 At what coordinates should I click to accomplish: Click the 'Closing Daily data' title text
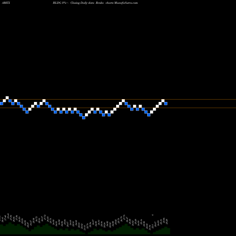coord(82,3)
